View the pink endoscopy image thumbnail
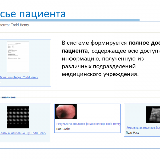The width and height of the screenshot is (160, 160). 66,111
